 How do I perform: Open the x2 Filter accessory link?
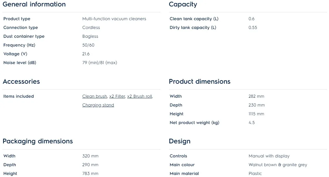[x=117, y=96]
